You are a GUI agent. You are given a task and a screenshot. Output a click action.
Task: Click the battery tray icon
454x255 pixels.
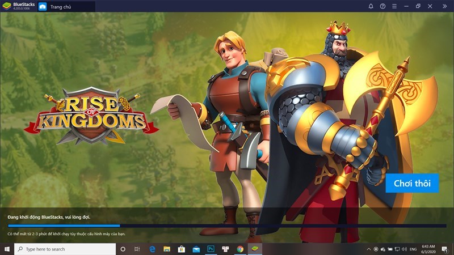point(390,249)
